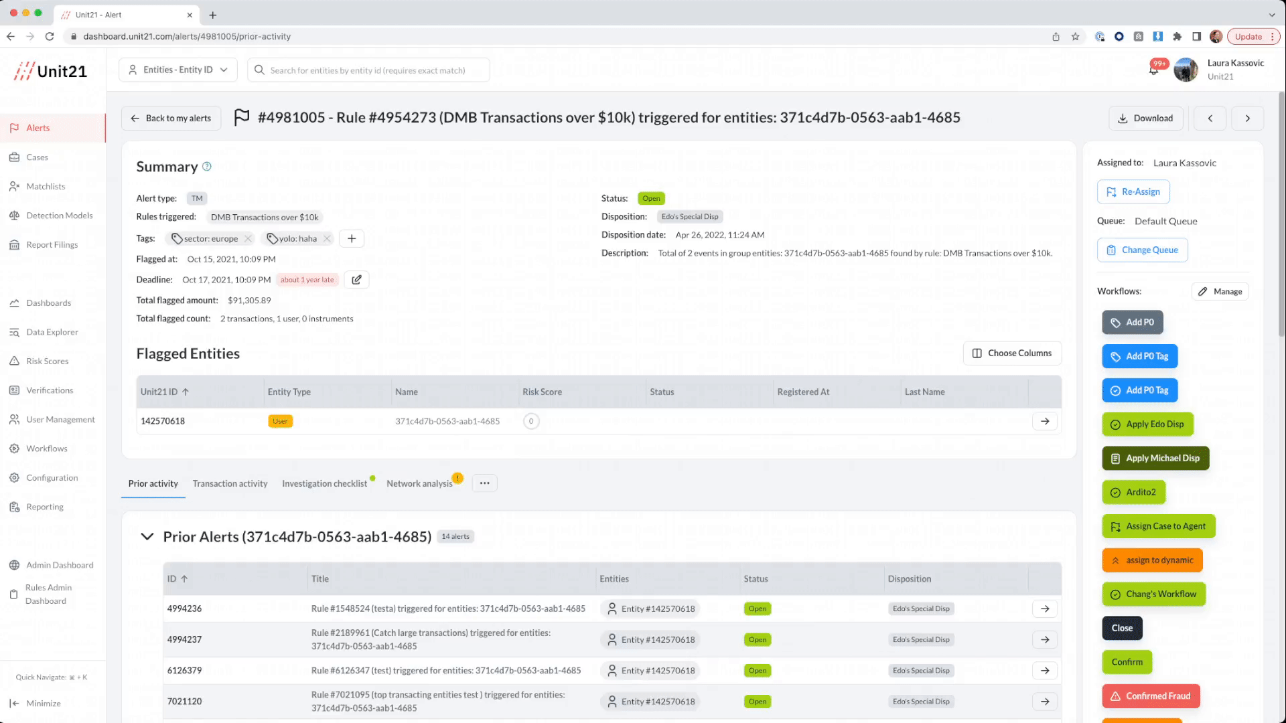Viewport: 1286px width, 723px height.
Task: Go to next alert arrow
Action: (1247, 118)
